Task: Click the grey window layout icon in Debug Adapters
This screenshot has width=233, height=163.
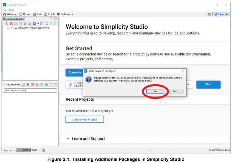Action: point(42,24)
